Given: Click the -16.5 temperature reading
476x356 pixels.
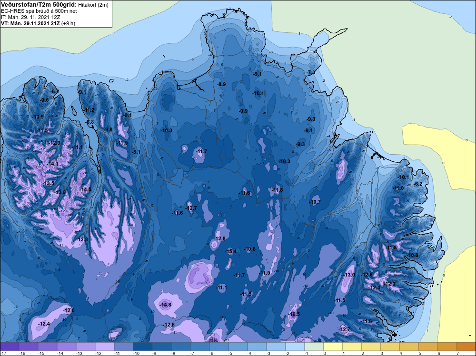Looking at the screenshot, I should pos(294,314).
